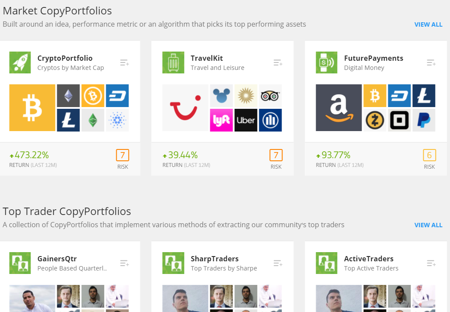View all Top Trader CopyPortfolios

[428, 225]
